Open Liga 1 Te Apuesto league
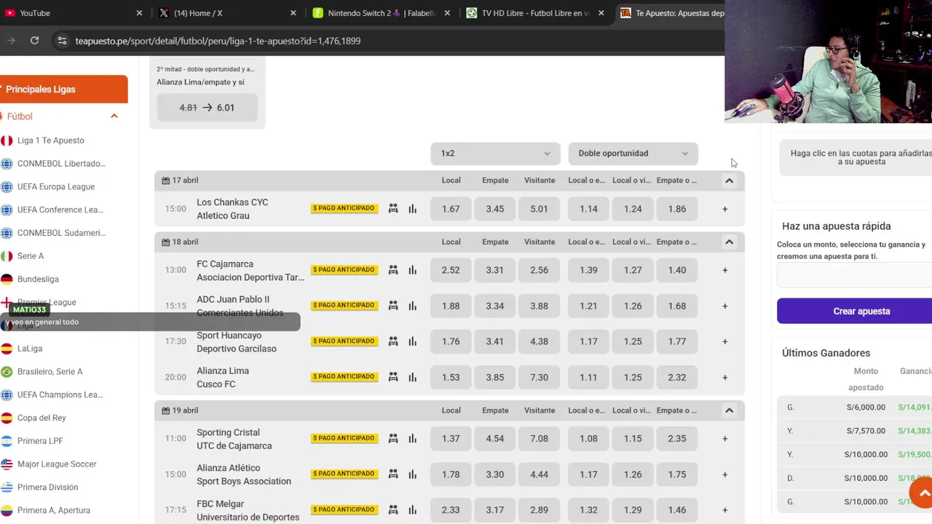Image resolution: width=932 pixels, height=524 pixels. pyautogui.click(x=51, y=140)
